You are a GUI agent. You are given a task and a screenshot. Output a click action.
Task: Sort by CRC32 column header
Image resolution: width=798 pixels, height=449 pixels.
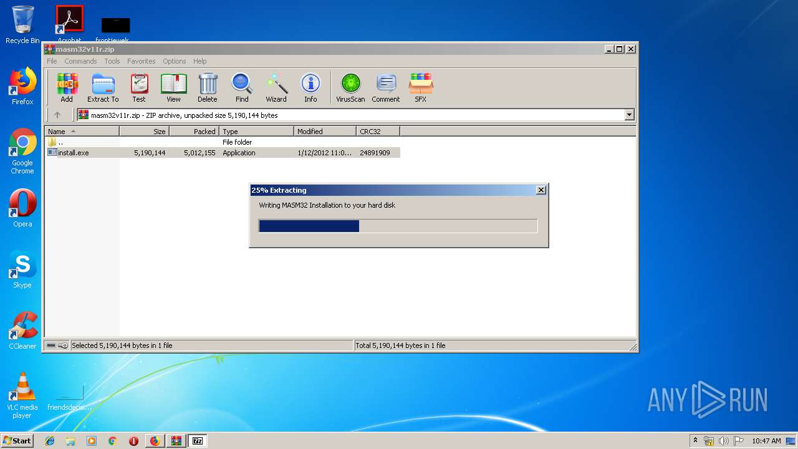(x=378, y=132)
